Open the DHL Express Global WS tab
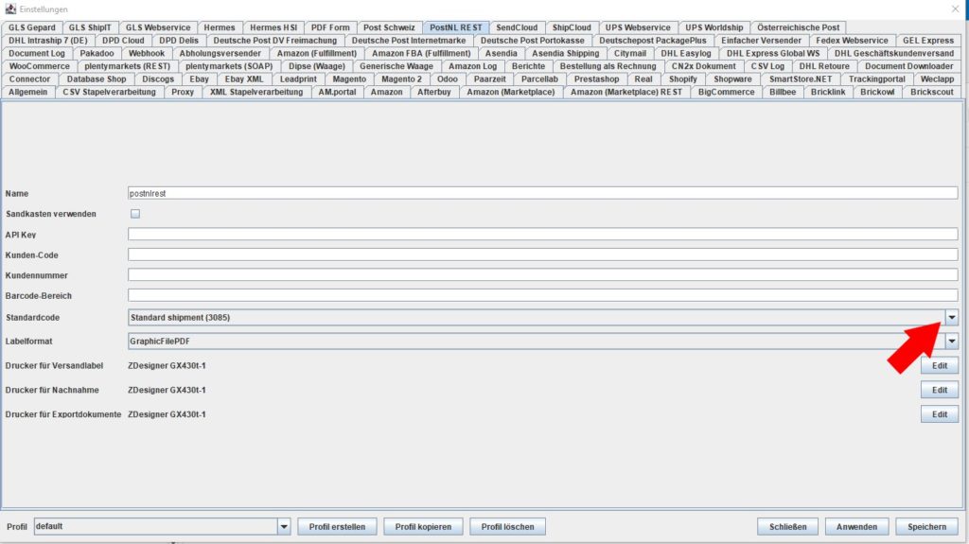Screen dimensions: 969x544 coord(772,53)
